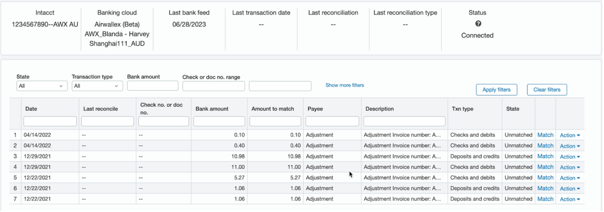Click the Amount to match column header
This screenshot has width=604, height=212.
(273, 109)
